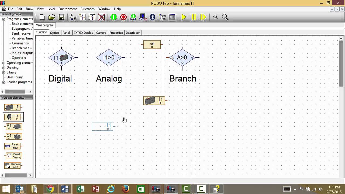Select the digital input I1 sensor element in palette
Screen dimensions: 345x194
click(x=13, y=107)
